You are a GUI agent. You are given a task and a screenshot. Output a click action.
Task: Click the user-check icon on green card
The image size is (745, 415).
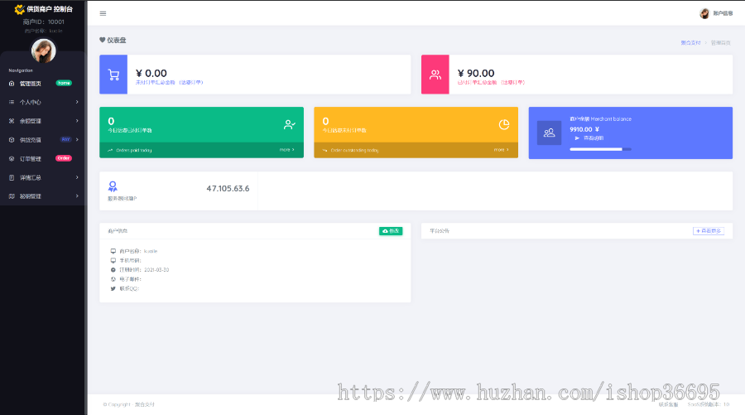[290, 124]
